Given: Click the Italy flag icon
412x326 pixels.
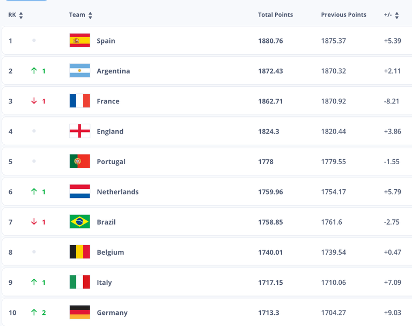Looking at the screenshot, I should pos(79,283).
